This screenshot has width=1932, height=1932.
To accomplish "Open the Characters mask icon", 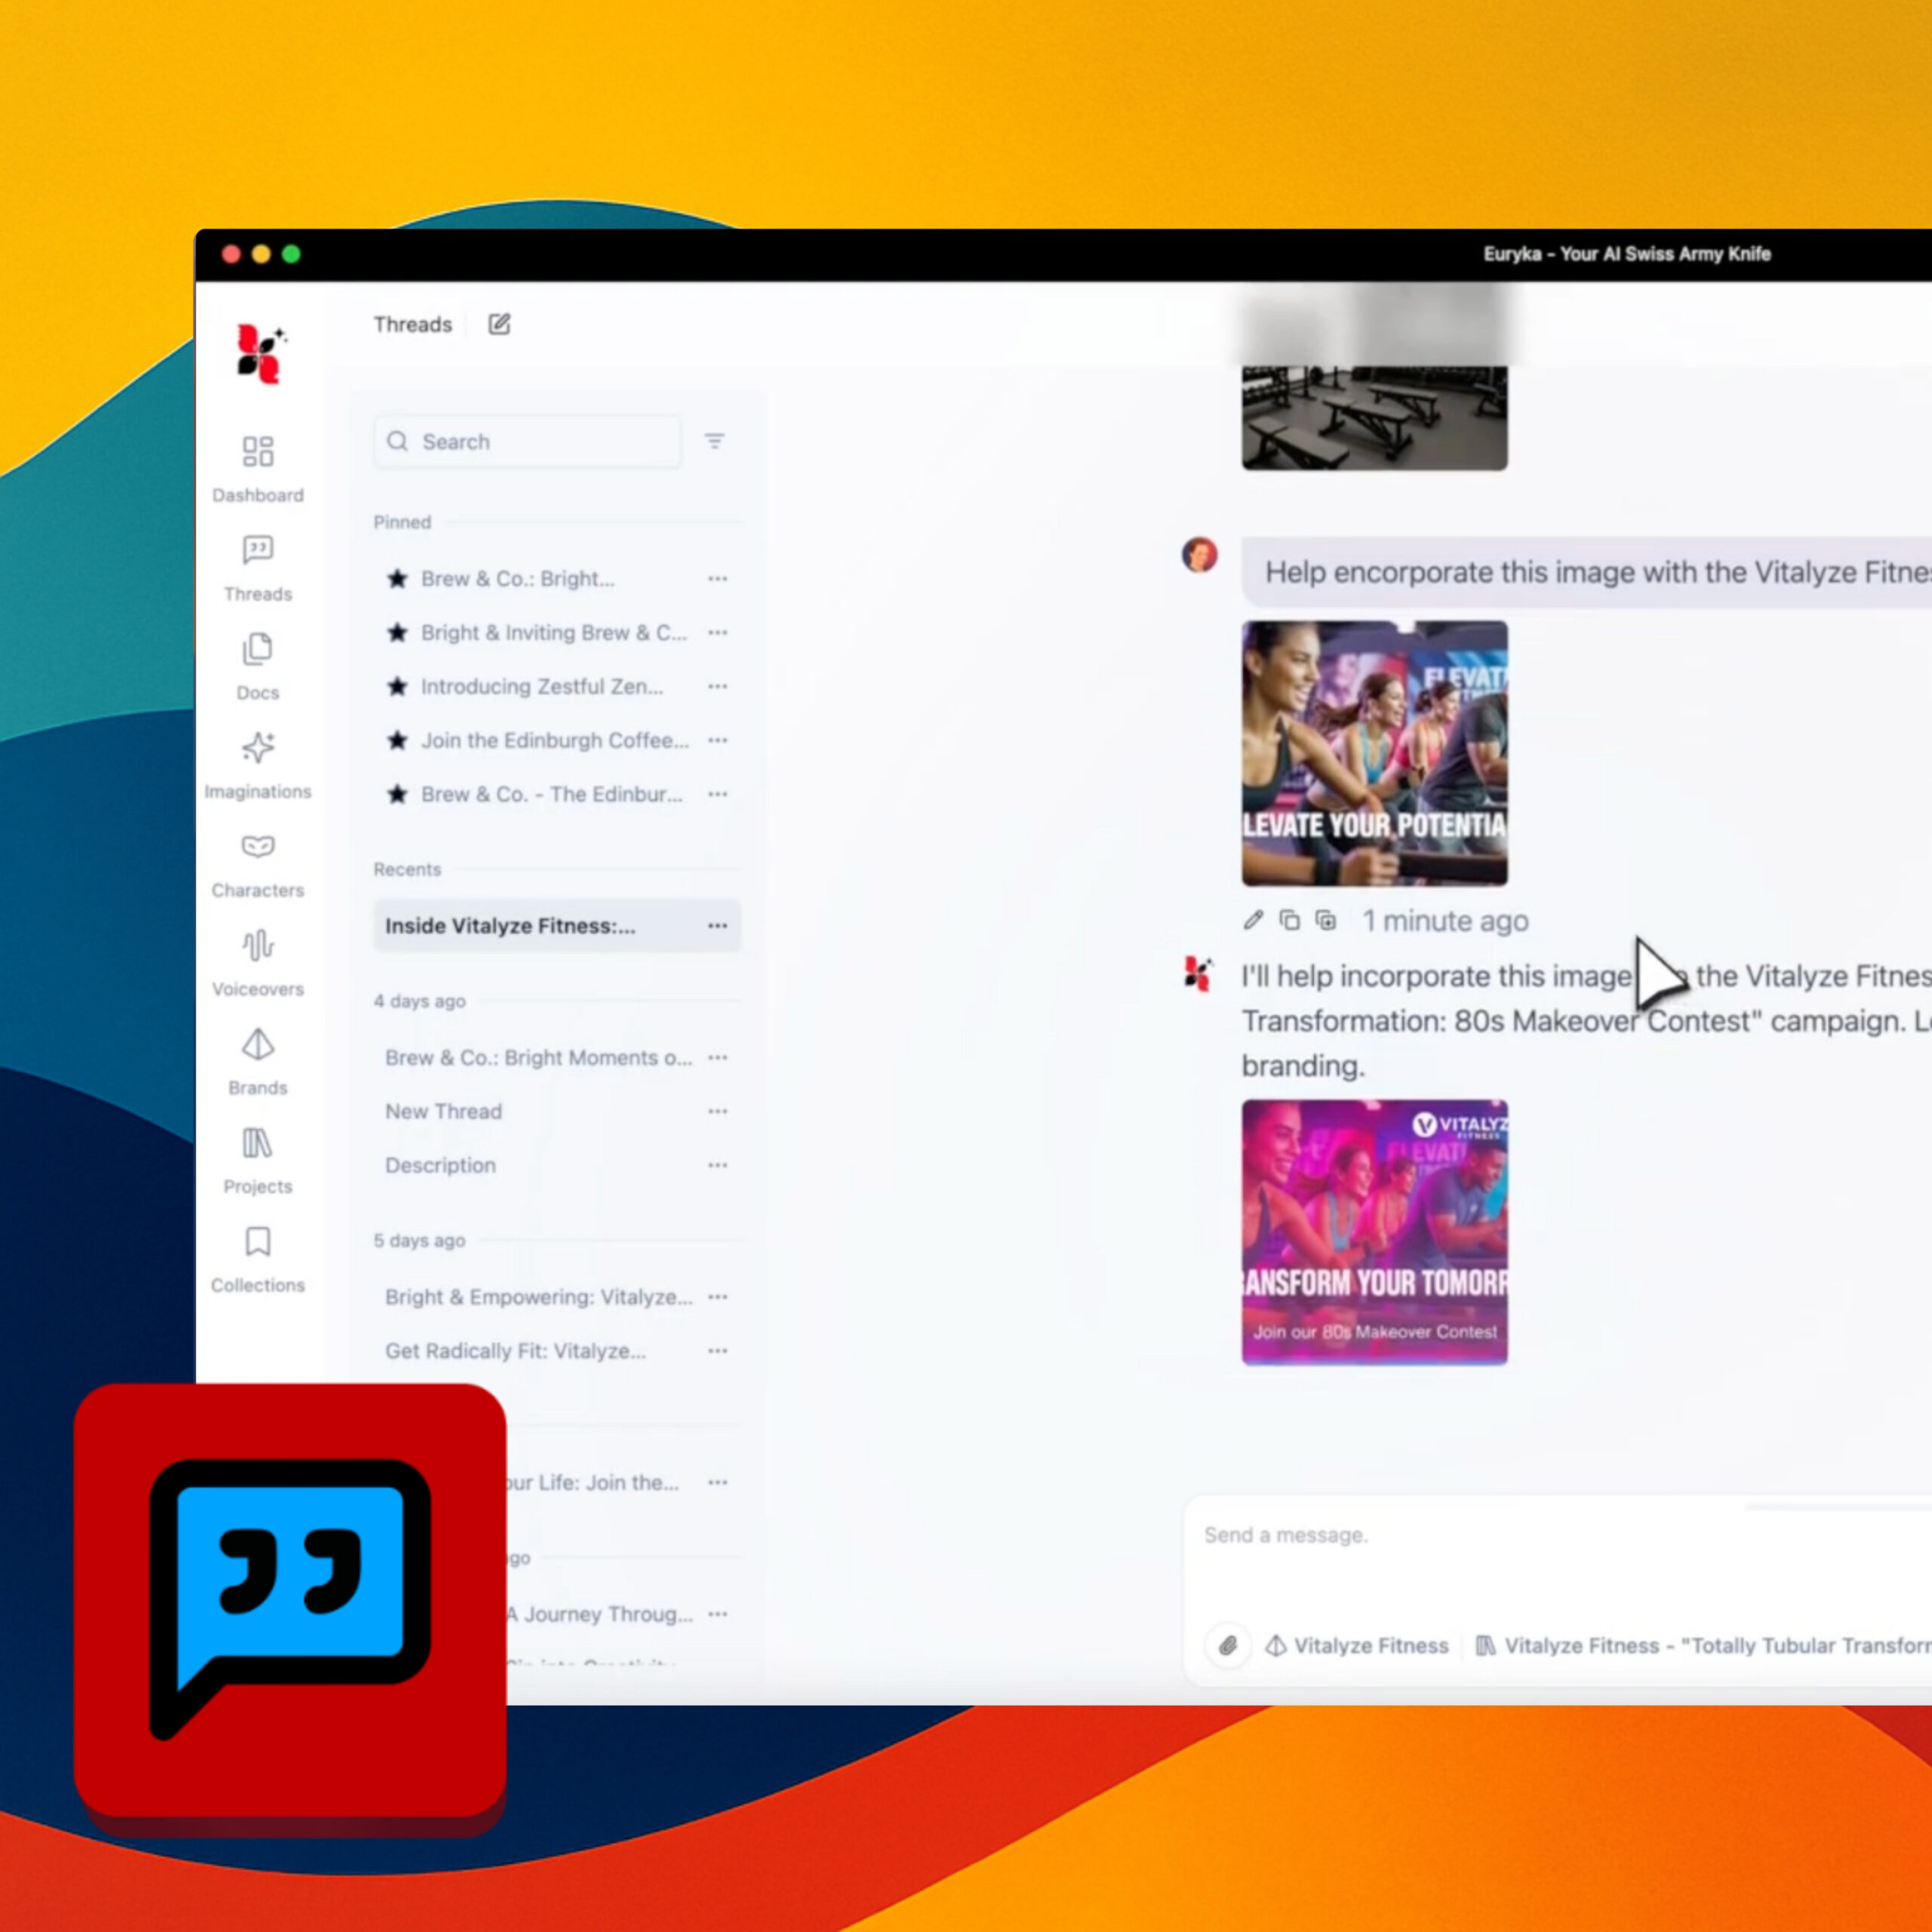I will coord(257,847).
